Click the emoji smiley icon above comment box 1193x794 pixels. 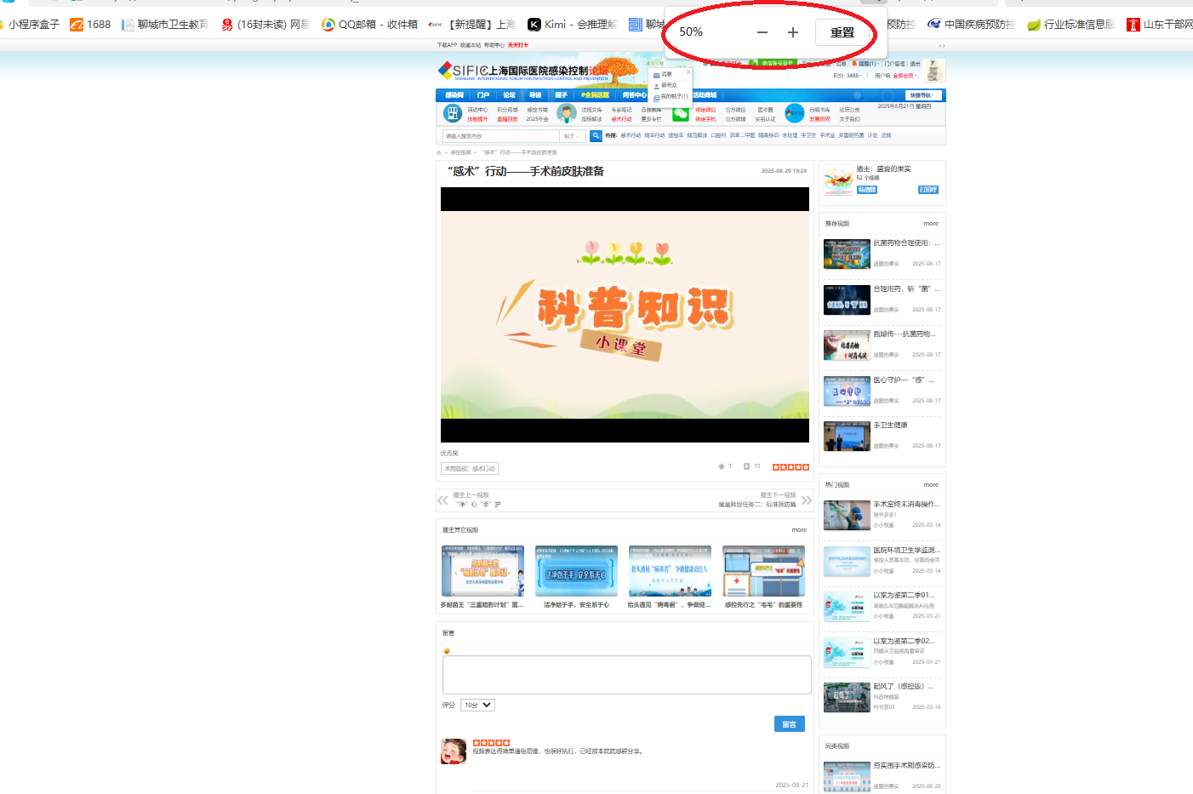(x=447, y=651)
